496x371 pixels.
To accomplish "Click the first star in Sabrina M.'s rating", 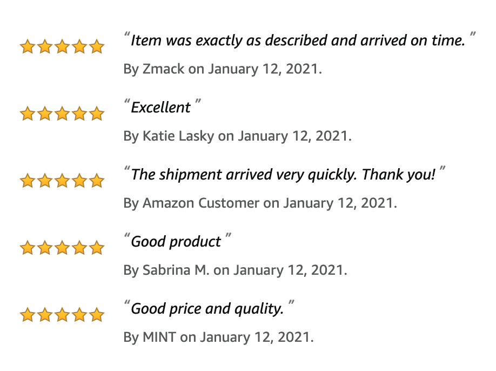I will tap(28, 248).
